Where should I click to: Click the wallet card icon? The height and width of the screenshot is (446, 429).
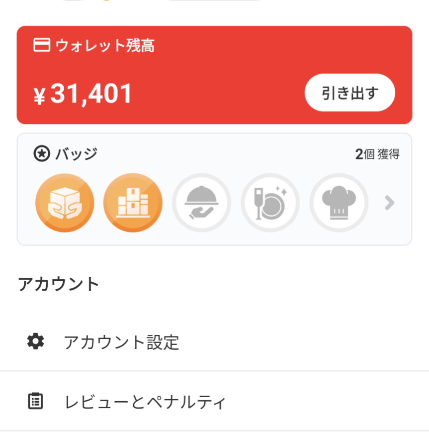[42, 45]
